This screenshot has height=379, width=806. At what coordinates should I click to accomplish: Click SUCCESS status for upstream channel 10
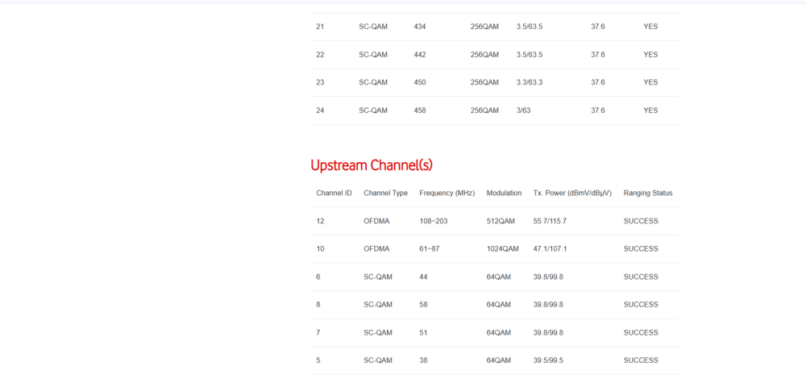(641, 249)
